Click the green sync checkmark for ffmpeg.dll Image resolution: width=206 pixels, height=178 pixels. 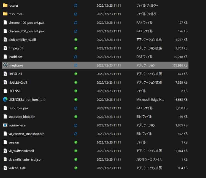tap(76, 48)
